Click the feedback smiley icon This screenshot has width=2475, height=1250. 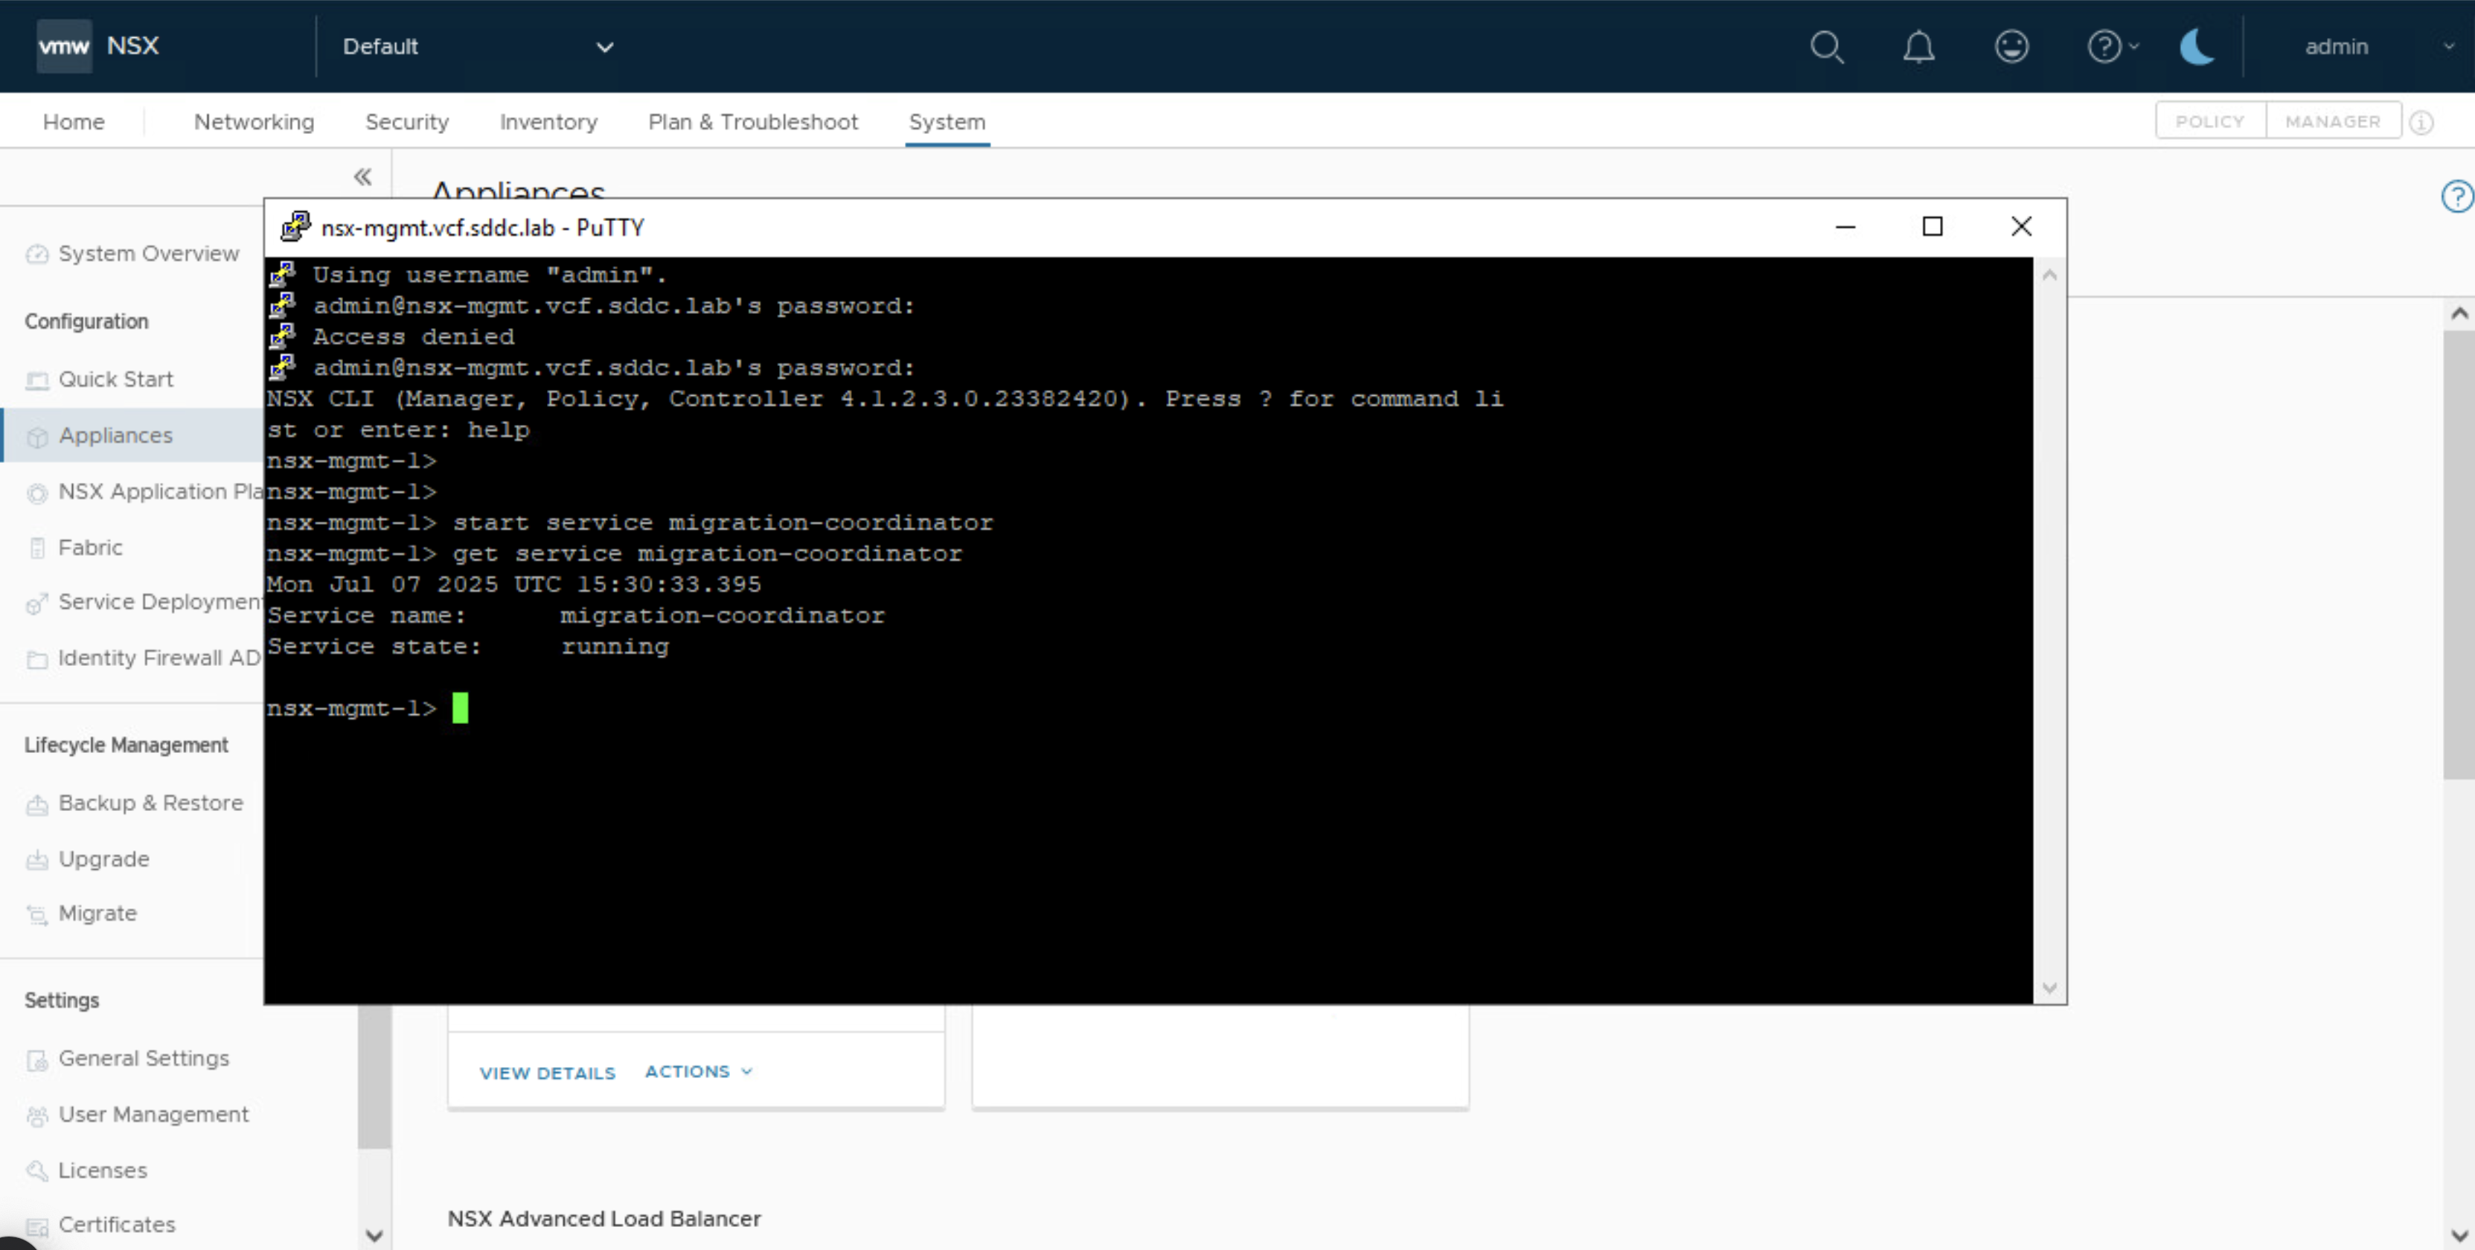pyautogui.click(x=2011, y=46)
